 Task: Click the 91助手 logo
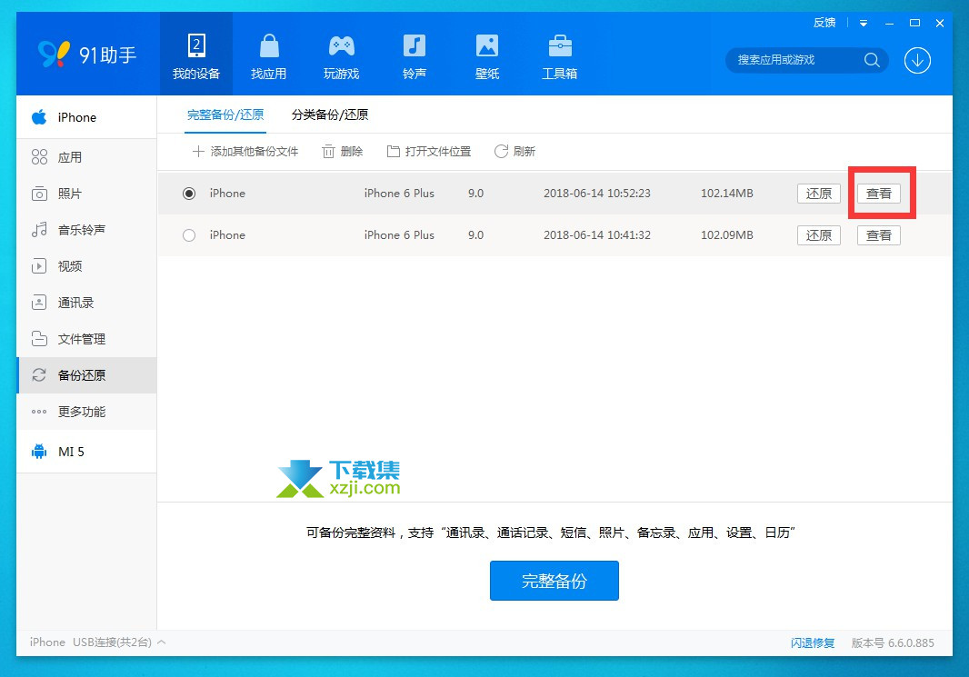[86, 55]
